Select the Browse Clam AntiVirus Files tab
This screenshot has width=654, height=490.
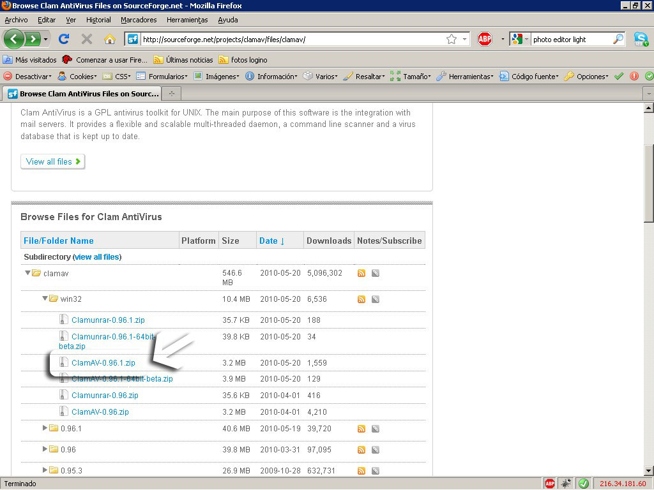[82, 94]
